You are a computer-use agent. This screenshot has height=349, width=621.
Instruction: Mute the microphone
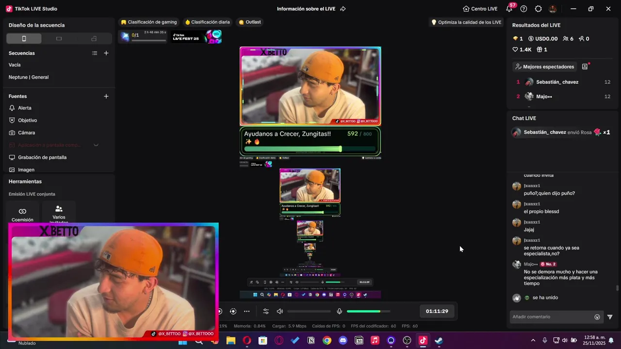340,311
